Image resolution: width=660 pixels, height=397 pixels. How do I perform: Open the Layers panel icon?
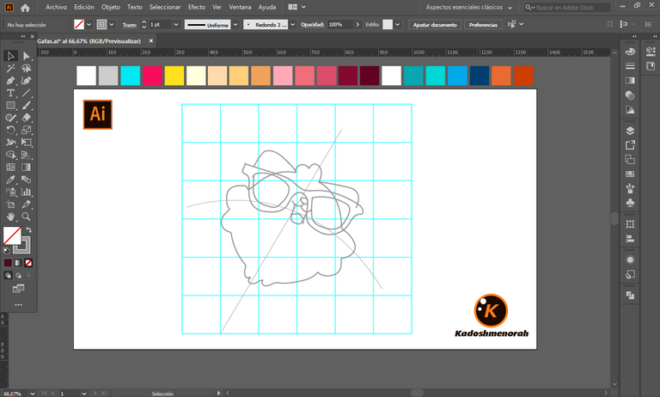point(630,131)
